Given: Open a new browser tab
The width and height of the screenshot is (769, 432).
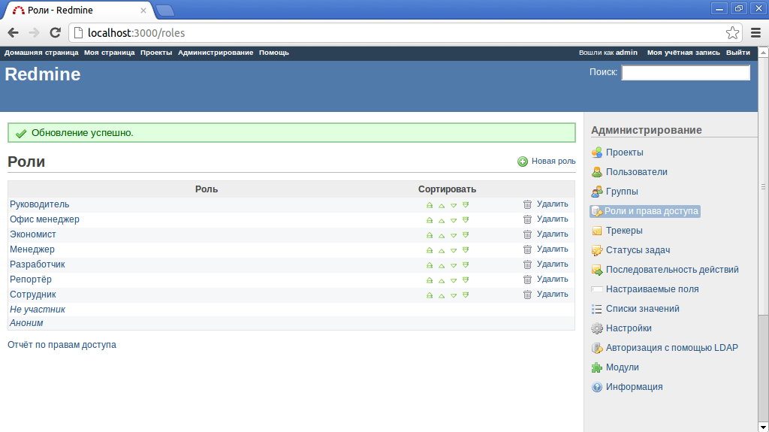Looking at the screenshot, I should pyautogui.click(x=164, y=11).
